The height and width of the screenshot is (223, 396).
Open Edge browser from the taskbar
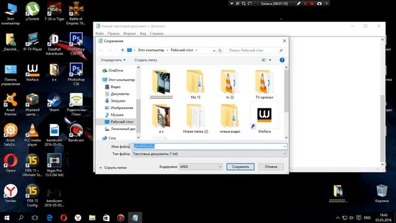(x=49, y=217)
